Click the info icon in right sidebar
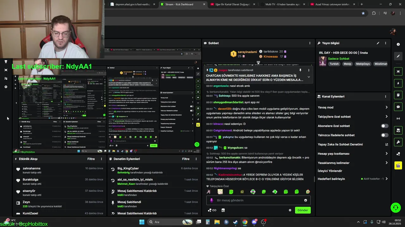 tap(398, 44)
